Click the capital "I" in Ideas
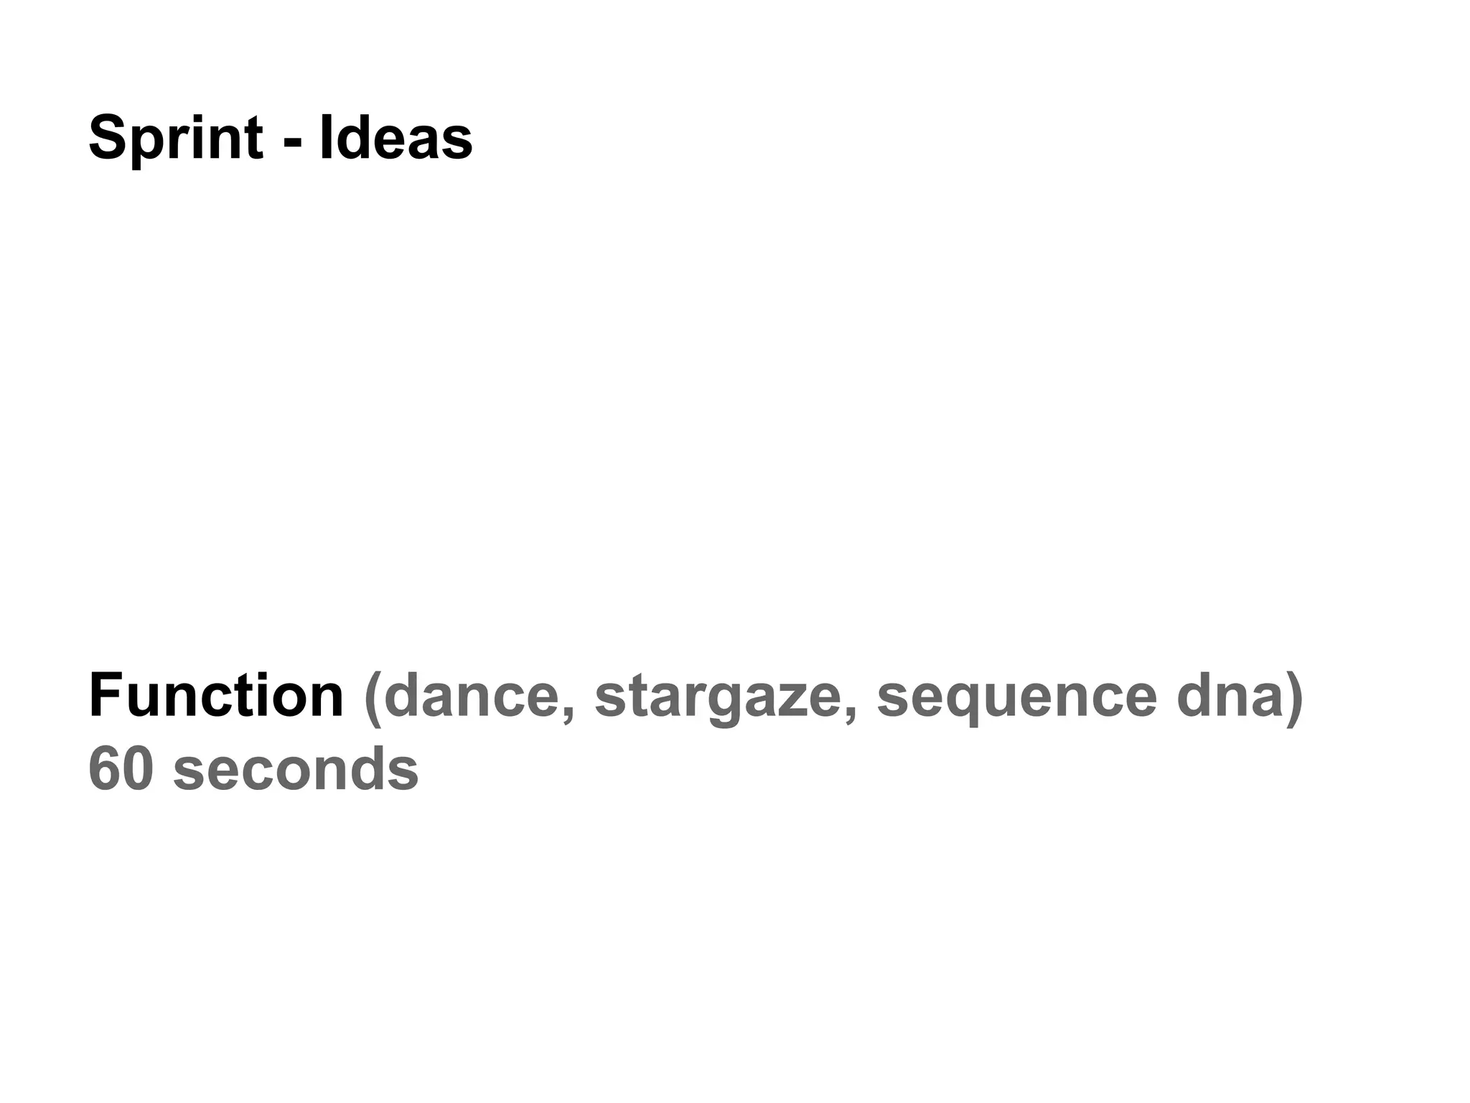 point(327,137)
